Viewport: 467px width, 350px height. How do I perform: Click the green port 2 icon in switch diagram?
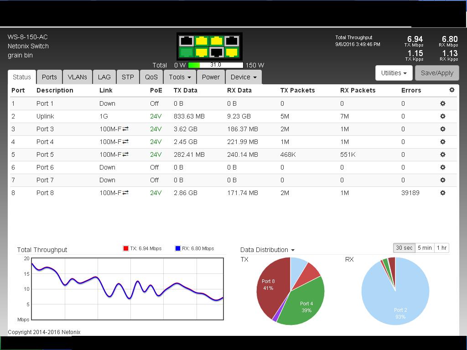186,52
